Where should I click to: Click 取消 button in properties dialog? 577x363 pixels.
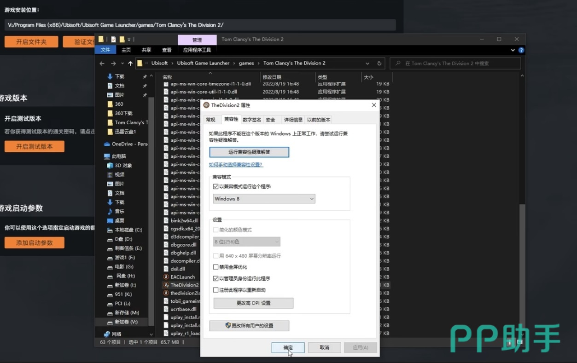[x=325, y=347]
